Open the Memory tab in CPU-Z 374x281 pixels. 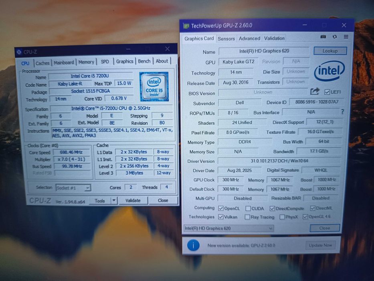tap(86, 62)
